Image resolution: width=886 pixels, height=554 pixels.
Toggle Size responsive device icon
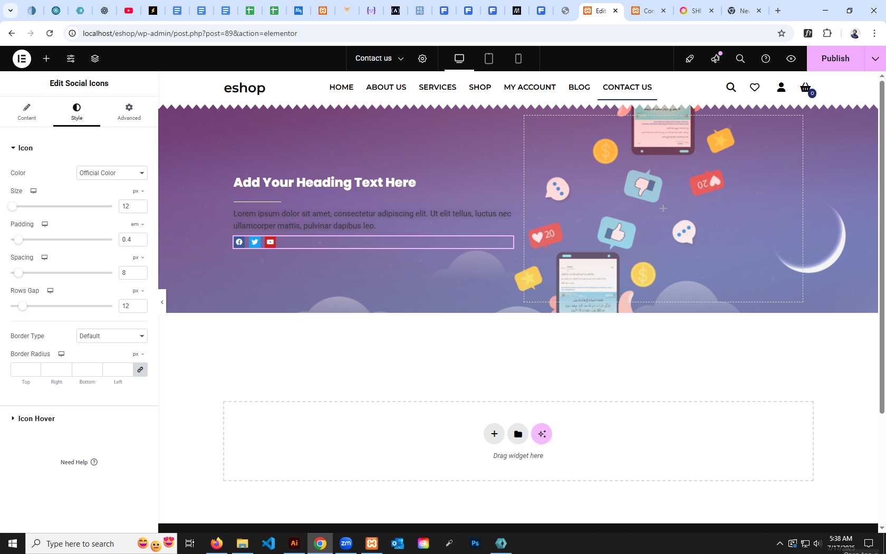pos(33,191)
